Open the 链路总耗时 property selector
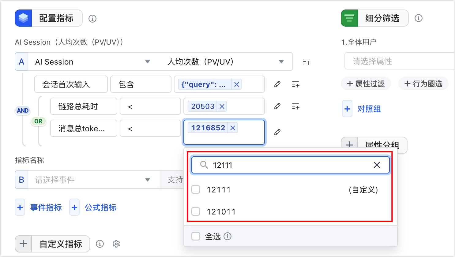Image resolution: width=455 pixels, height=257 pixels. coord(84,106)
